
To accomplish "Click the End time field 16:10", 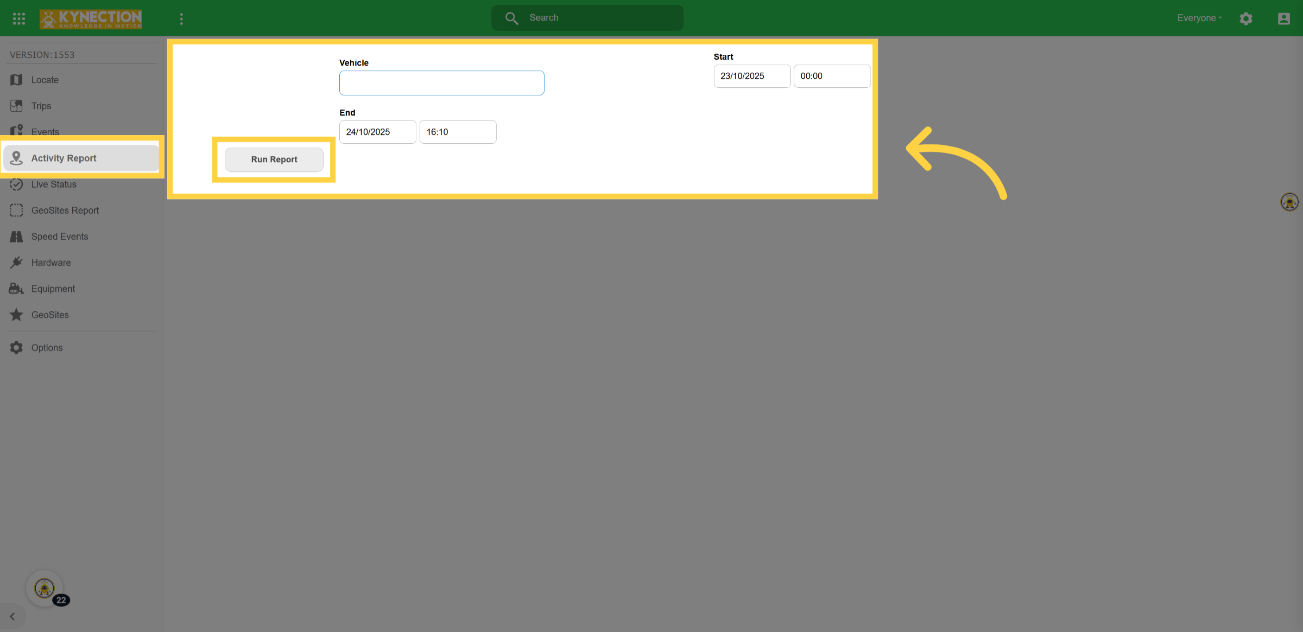I will (x=458, y=132).
